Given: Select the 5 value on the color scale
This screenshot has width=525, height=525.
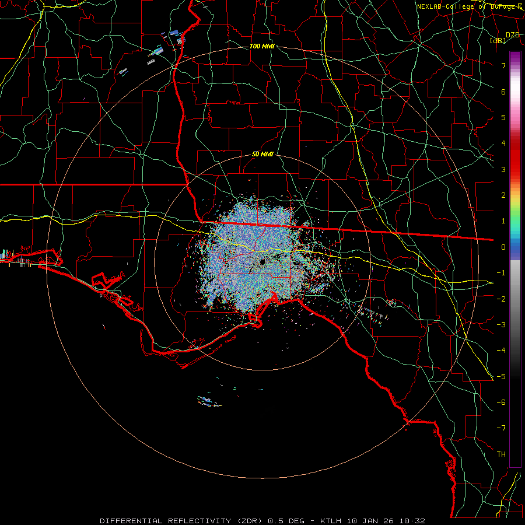Looking at the screenshot, I should coord(503,117).
